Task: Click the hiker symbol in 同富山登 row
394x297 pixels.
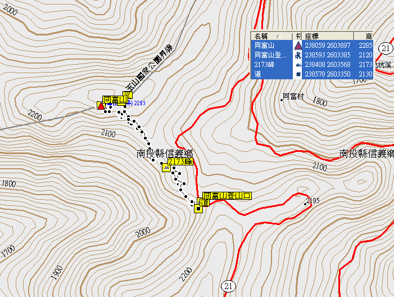Action: (x=298, y=55)
